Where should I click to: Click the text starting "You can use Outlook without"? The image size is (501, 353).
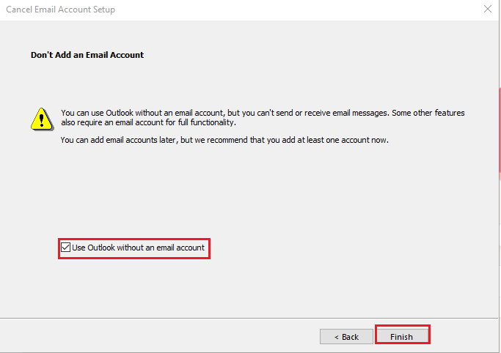click(x=263, y=118)
